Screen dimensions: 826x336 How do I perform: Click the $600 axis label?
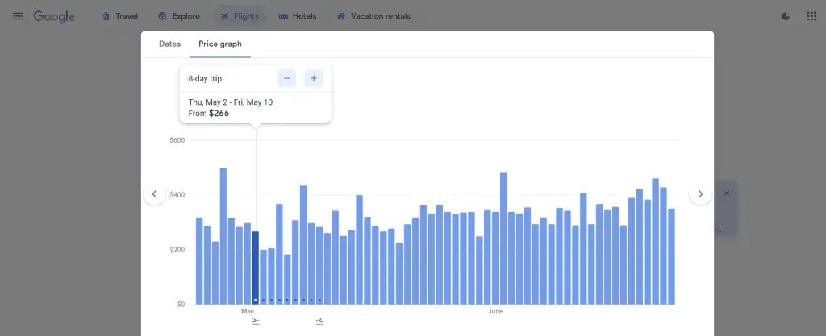pyautogui.click(x=177, y=140)
